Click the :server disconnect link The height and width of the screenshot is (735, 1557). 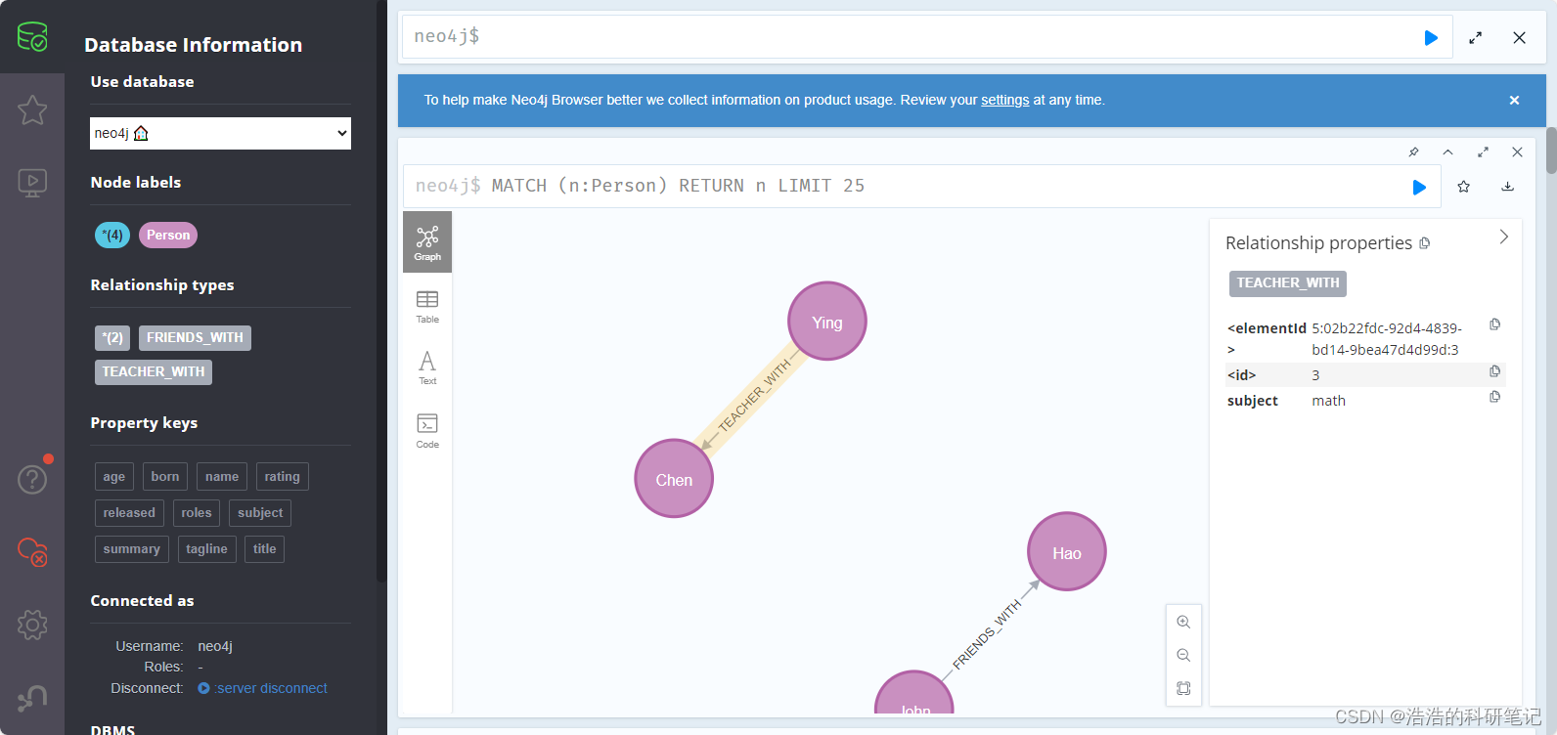[x=271, y=688]
